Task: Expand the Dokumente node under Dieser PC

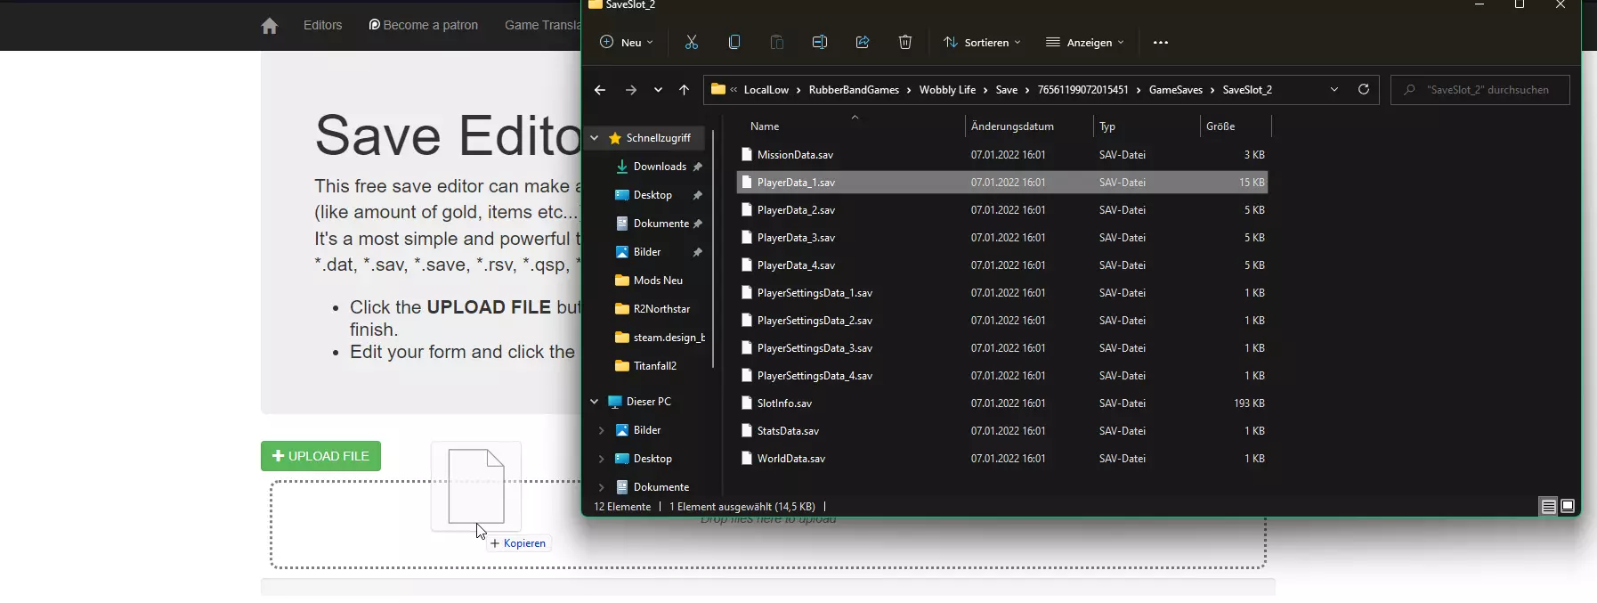Action: point(601,487)
